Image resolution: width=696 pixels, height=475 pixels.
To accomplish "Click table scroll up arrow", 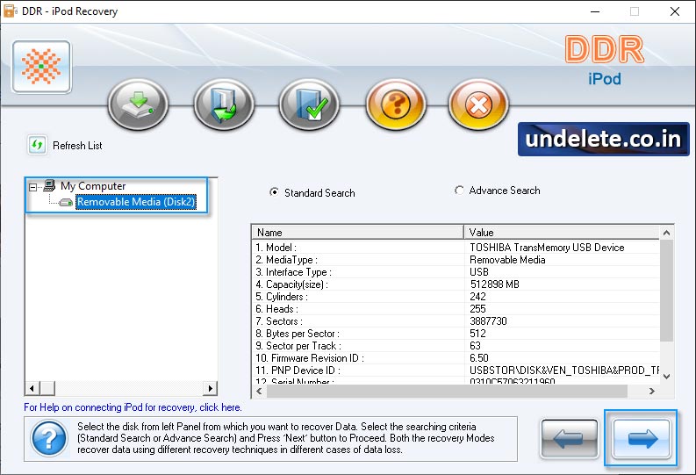I will click(x=666, y=233).
